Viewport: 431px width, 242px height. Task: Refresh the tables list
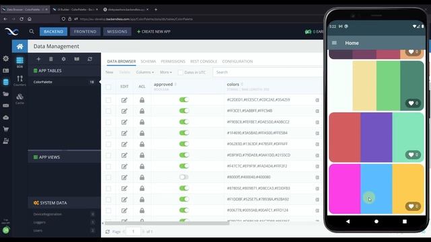(x=90, y=59)
